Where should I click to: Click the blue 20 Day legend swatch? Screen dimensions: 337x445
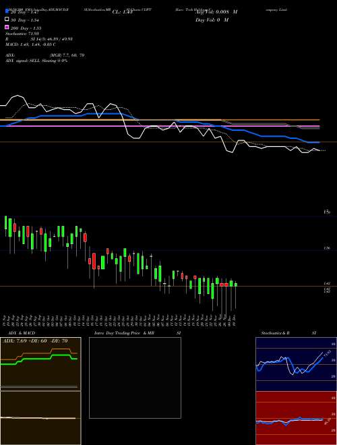click(7, 11)
